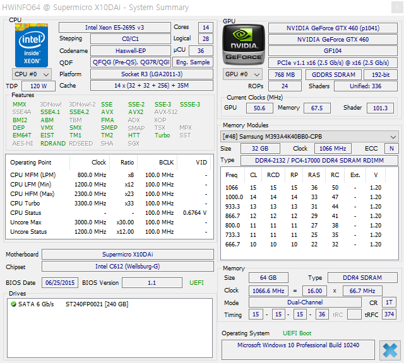Click the DDR4 SDRAM memory type field
Screen dimensions: 404x363
362,277
